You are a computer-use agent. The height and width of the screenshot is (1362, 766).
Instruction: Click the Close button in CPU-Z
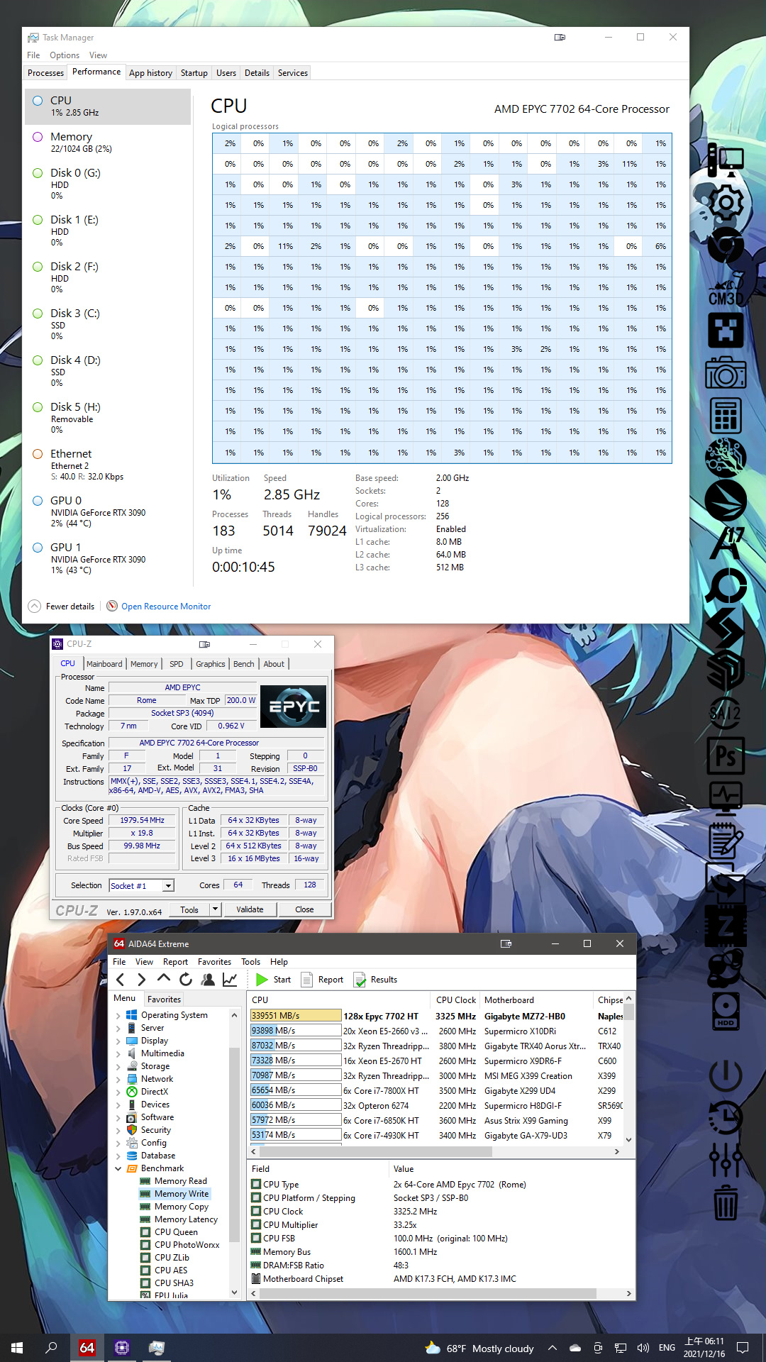click(304, 909)
